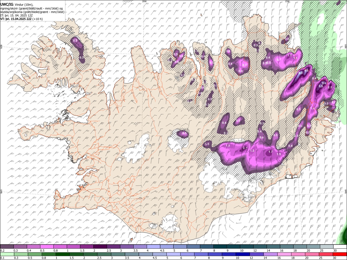
Task: Click the '1.1' snowfall value on the map
Action: (295, 58)
